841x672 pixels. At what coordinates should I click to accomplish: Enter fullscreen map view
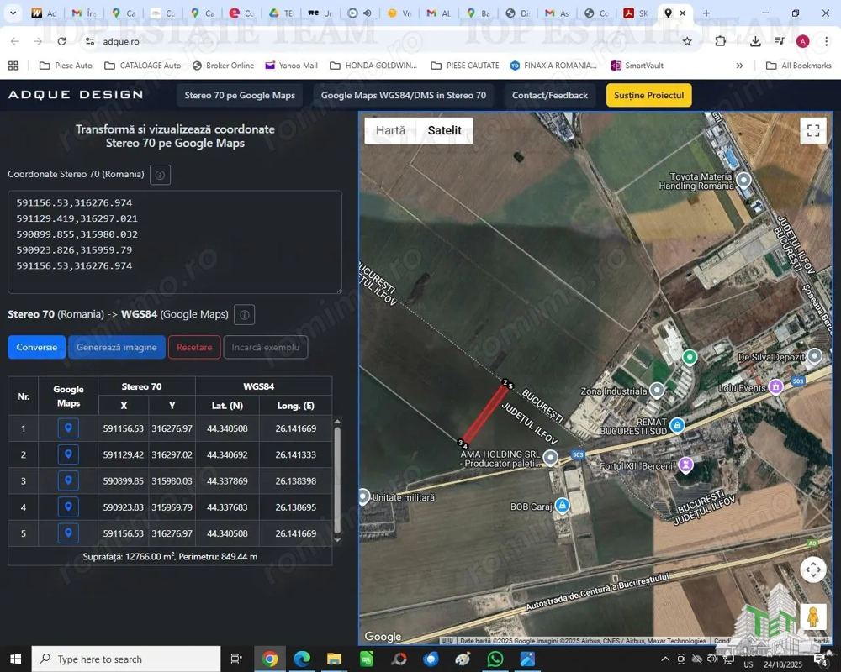812,130
